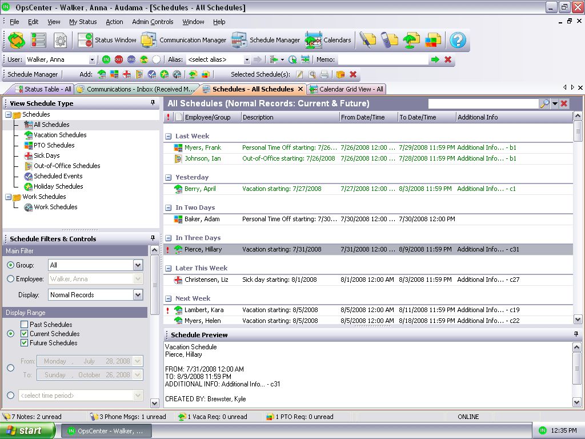
Task: Click the Memo input field
Action: point(382,59)
